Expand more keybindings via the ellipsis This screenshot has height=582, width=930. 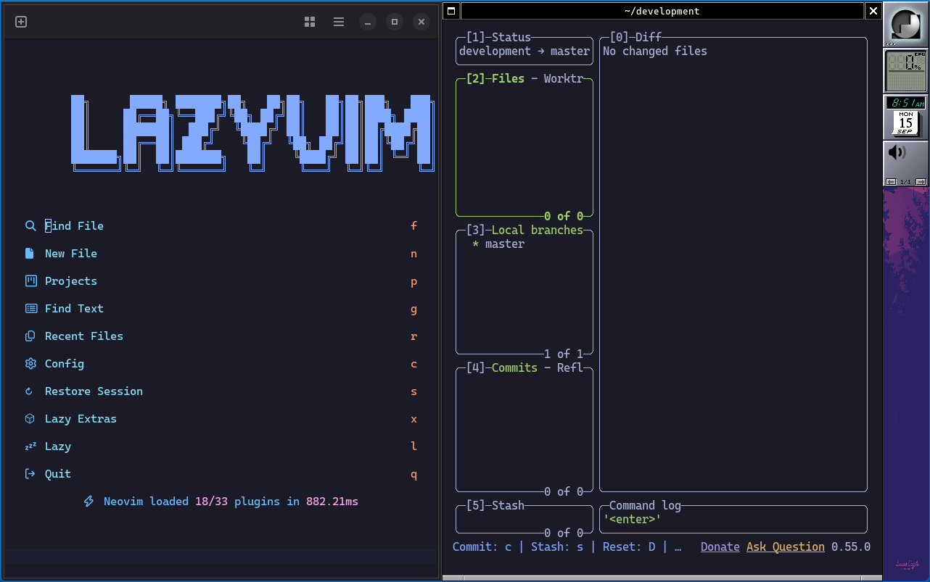pos(678,548)
